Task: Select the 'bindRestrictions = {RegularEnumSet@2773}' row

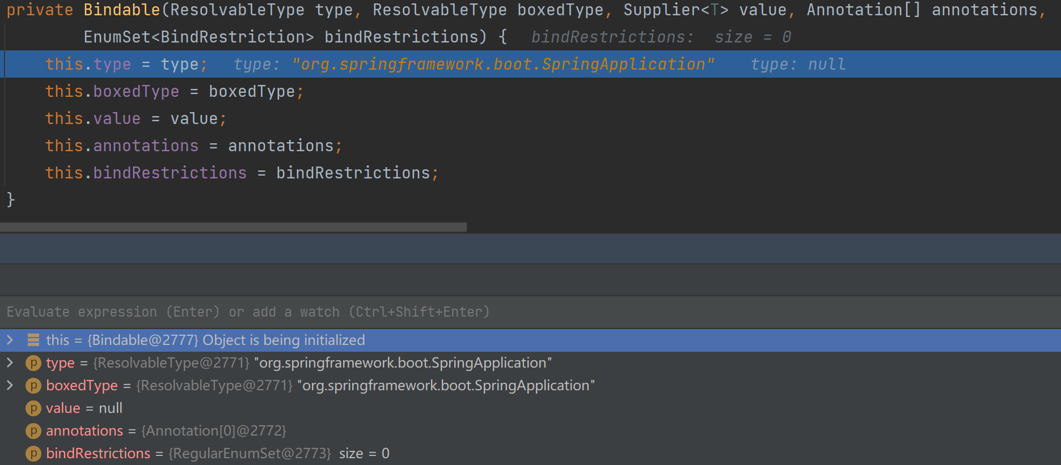Action: pos(530,453)
